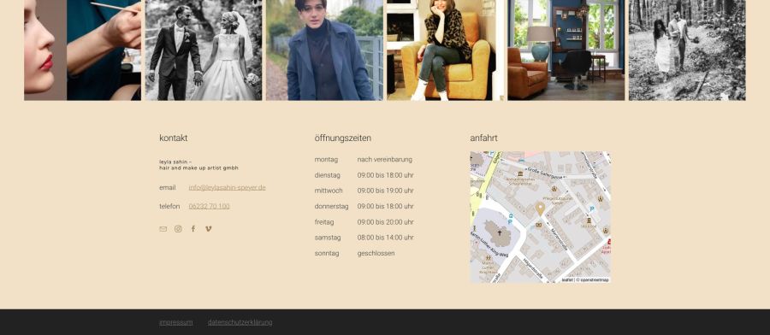
Task: Click the phone number 06232 70 100
Action: click(210, 206)
